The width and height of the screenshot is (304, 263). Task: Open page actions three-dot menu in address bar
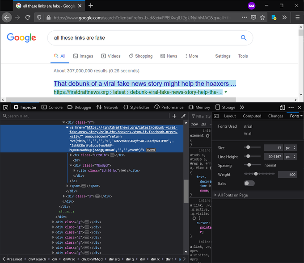pyautogui.click(x=244, y=17)
